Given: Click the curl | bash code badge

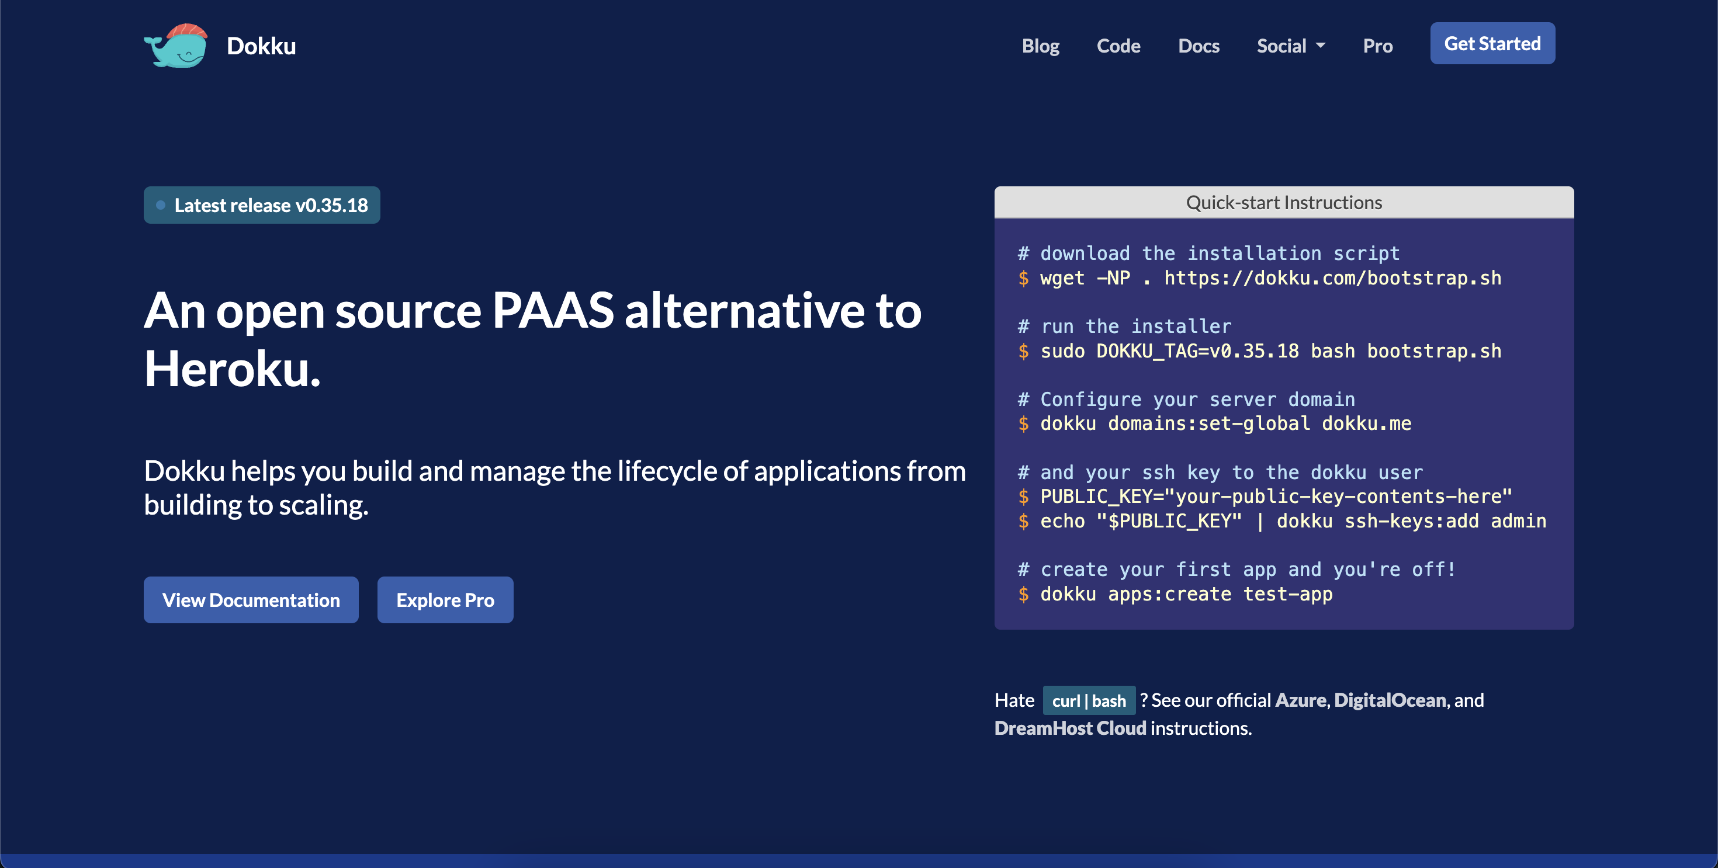Looking at the screenshot, I should pos(1089,701).
